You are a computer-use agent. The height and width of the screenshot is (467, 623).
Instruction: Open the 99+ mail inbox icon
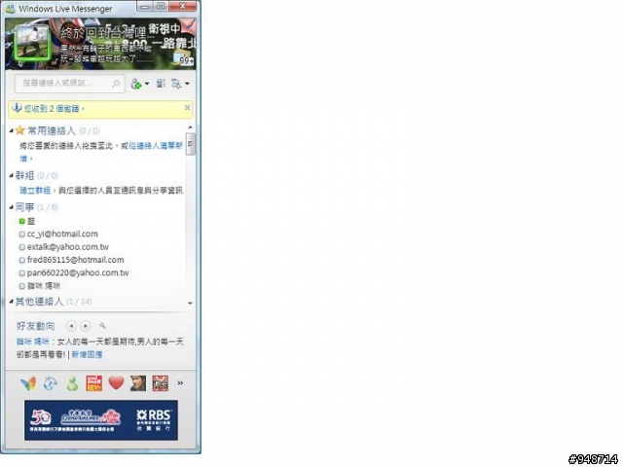[183, 58]
